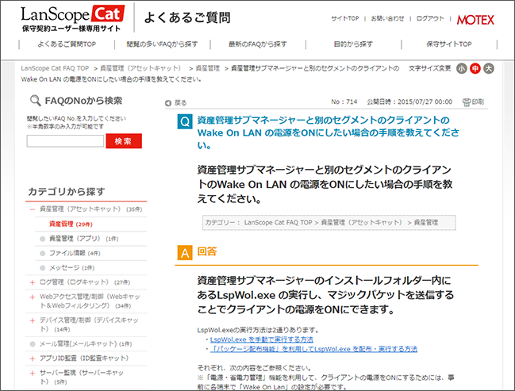Open the パッケージ配布機能 LspWol.exe link

click(313, 349)
